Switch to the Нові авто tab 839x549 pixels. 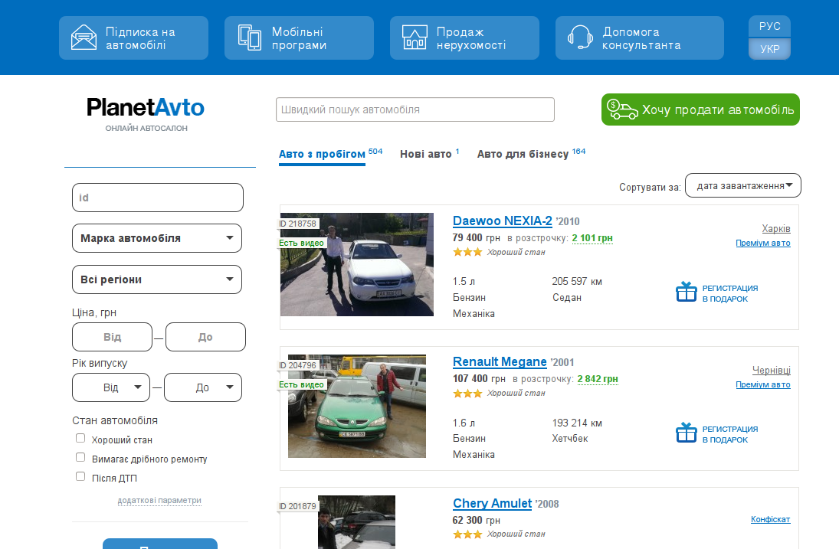[426, 154]
